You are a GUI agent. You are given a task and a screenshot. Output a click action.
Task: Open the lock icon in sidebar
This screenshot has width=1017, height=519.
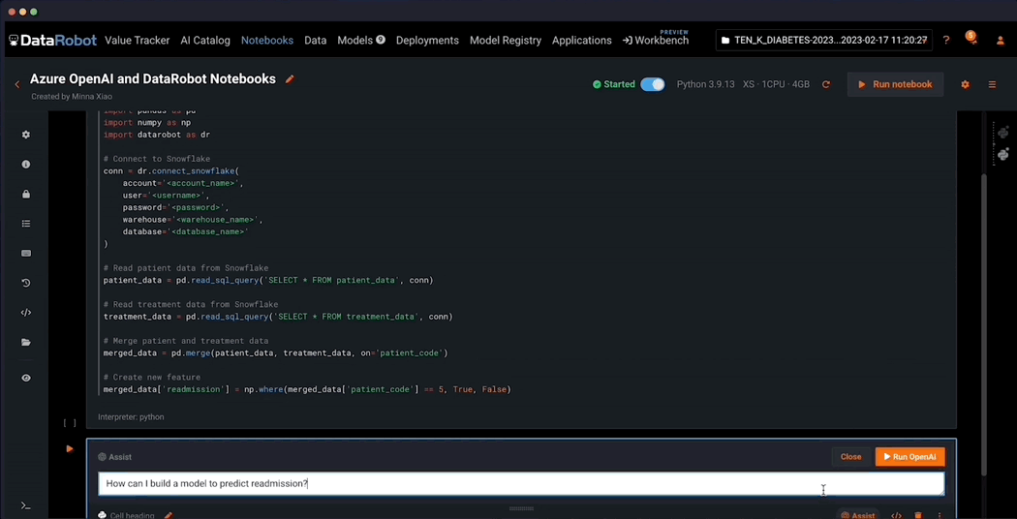tap(26, 194)
